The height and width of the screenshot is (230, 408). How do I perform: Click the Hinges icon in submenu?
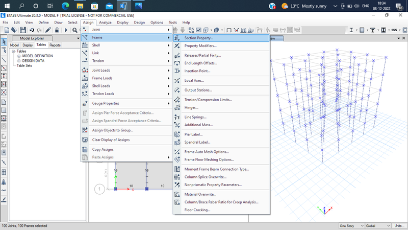tap(177, 107)
